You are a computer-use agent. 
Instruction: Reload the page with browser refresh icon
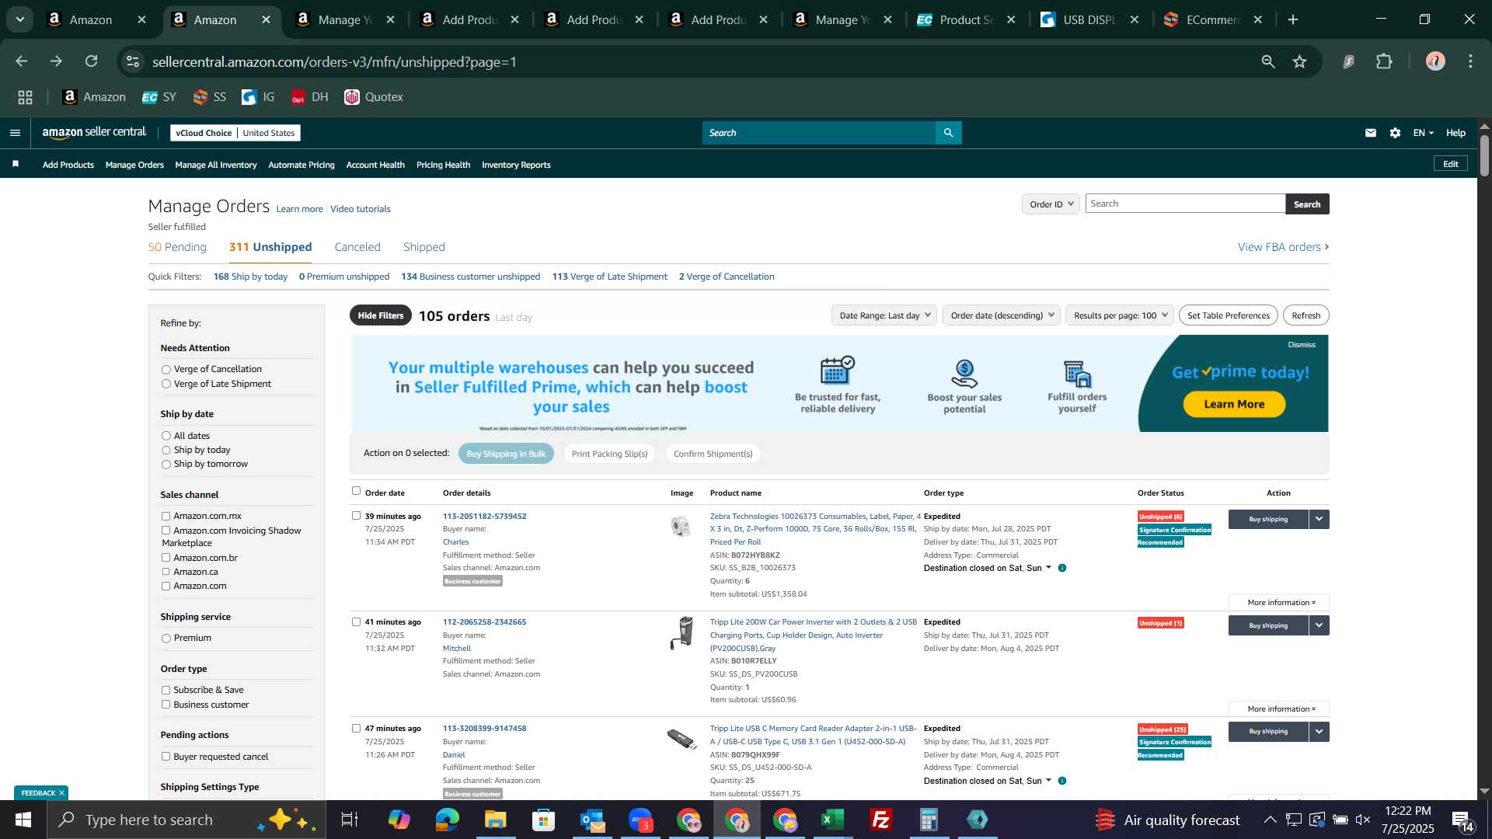pyautogui.click(x=92, y=61)
